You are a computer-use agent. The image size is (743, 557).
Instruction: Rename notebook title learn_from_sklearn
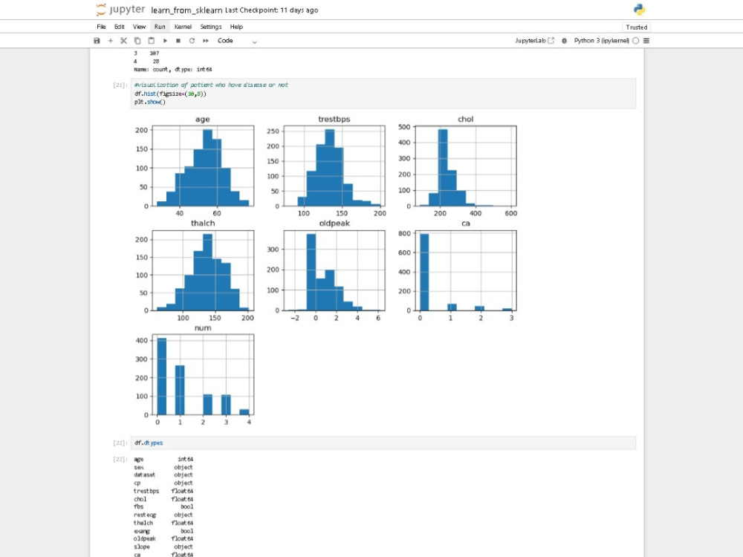pyautogui.click(x=186, y=10)
